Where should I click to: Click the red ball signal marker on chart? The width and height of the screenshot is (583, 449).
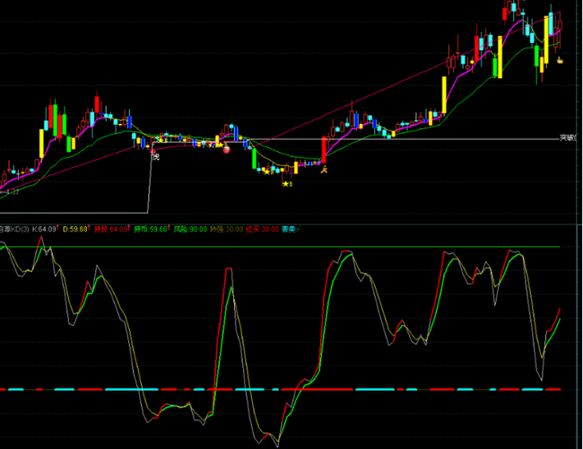(x=226, y=149)
